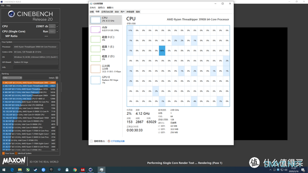Click the 100% logical processor cell
308x173 pixels.
pyautogui.click(x=162, y=51)
